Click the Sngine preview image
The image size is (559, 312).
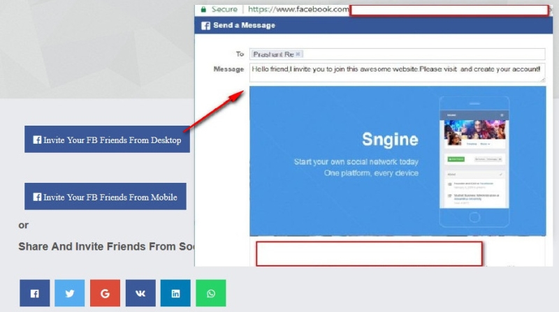(398, 161)
